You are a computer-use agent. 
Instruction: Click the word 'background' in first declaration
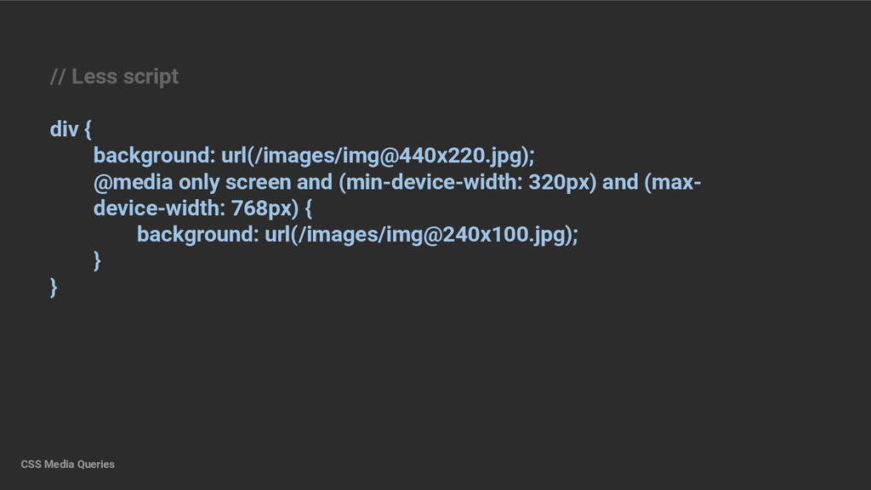(151, 157)
